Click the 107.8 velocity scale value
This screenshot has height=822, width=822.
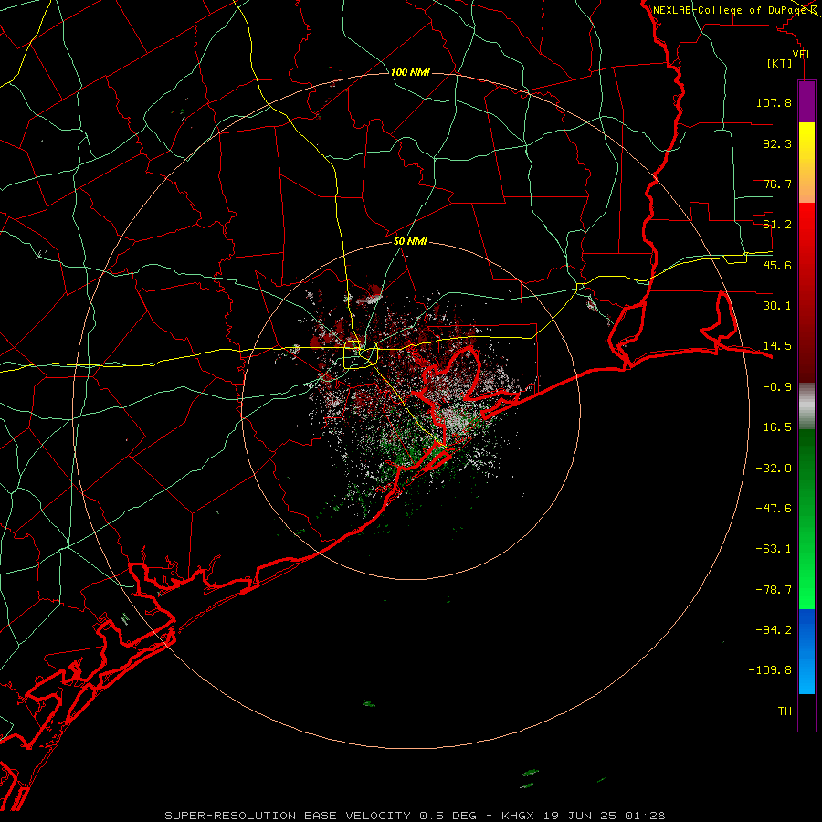774,102
